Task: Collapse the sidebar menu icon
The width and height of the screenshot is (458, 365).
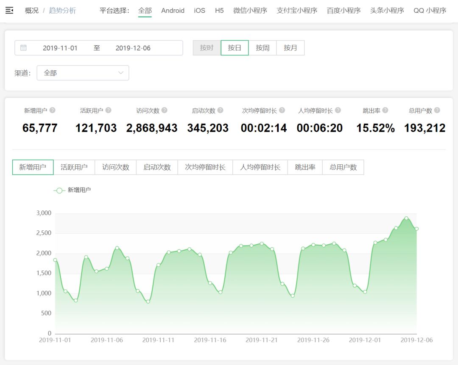Action: pyautogui.click(x=9, y=11)
